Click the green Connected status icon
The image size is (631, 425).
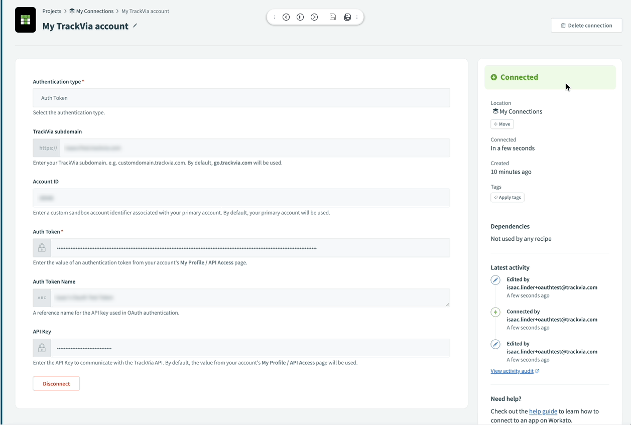(494, 77)
